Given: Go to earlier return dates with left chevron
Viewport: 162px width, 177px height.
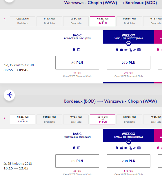Looking at the screenshot, I should pyautogui.click(x=5, y=118).
